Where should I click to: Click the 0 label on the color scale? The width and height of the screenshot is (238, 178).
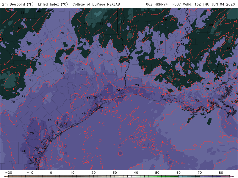(x=51, y=173)
